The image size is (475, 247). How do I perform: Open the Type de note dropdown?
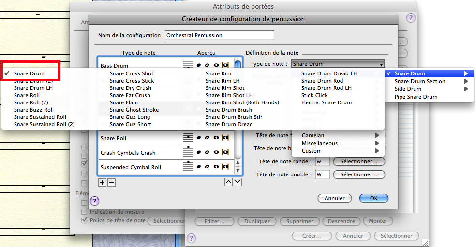click(x=338, y=64)
